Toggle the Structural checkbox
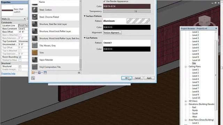Image resolution: width=223 pixels, height=125 pixels. (x=20, y=66)
